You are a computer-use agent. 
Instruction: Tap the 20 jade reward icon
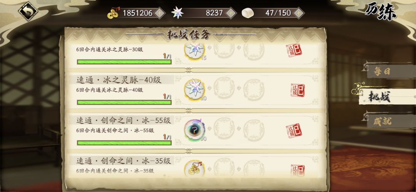(195, 88)
